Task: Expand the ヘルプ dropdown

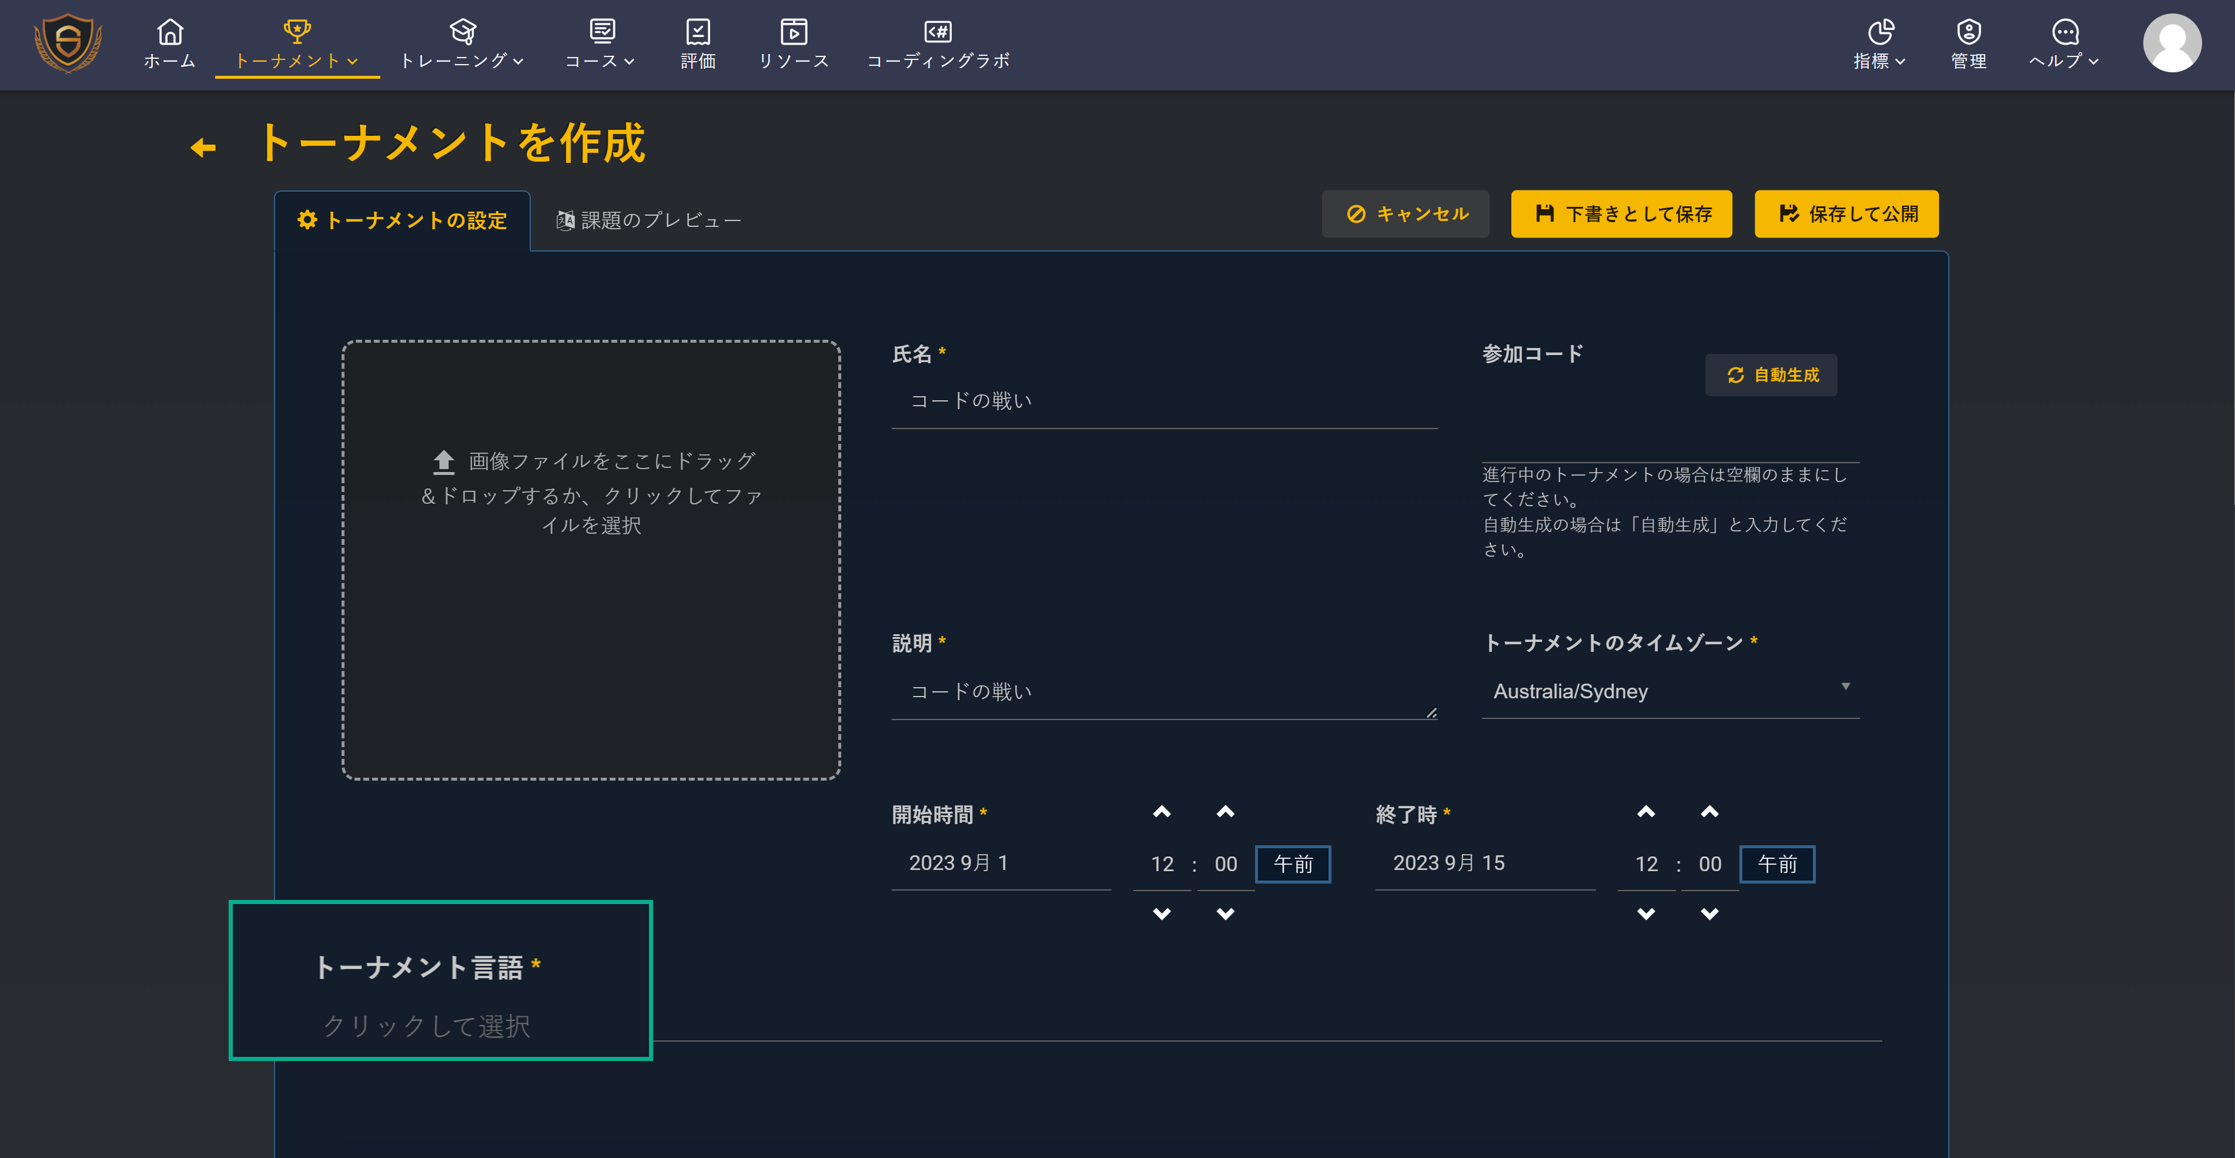Action: [2064, 43]
